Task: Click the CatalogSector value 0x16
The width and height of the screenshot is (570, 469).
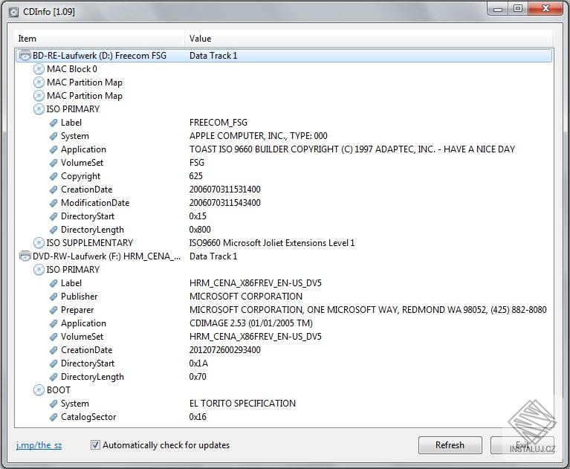Action: pyautogui.click(x=198, y=417)
